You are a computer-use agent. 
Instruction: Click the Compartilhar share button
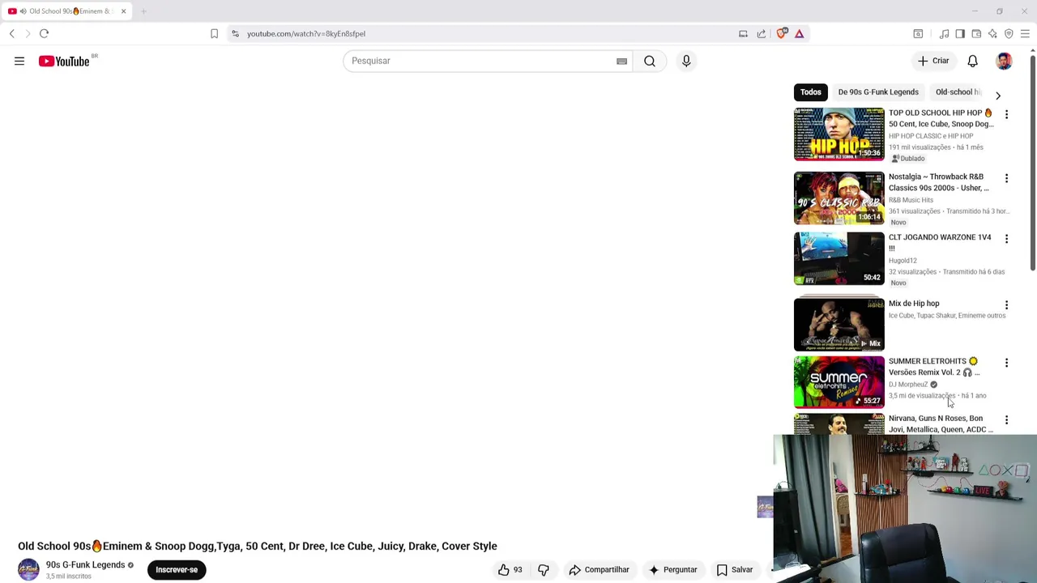(x=599, y=570)
